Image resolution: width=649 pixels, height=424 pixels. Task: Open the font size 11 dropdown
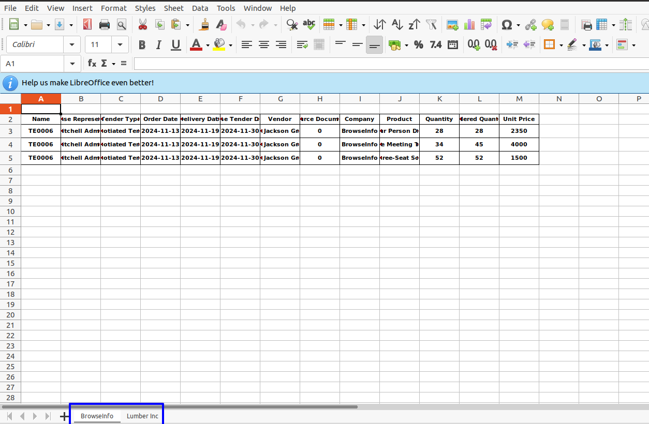pyautogui.click(x=120, y=45)
